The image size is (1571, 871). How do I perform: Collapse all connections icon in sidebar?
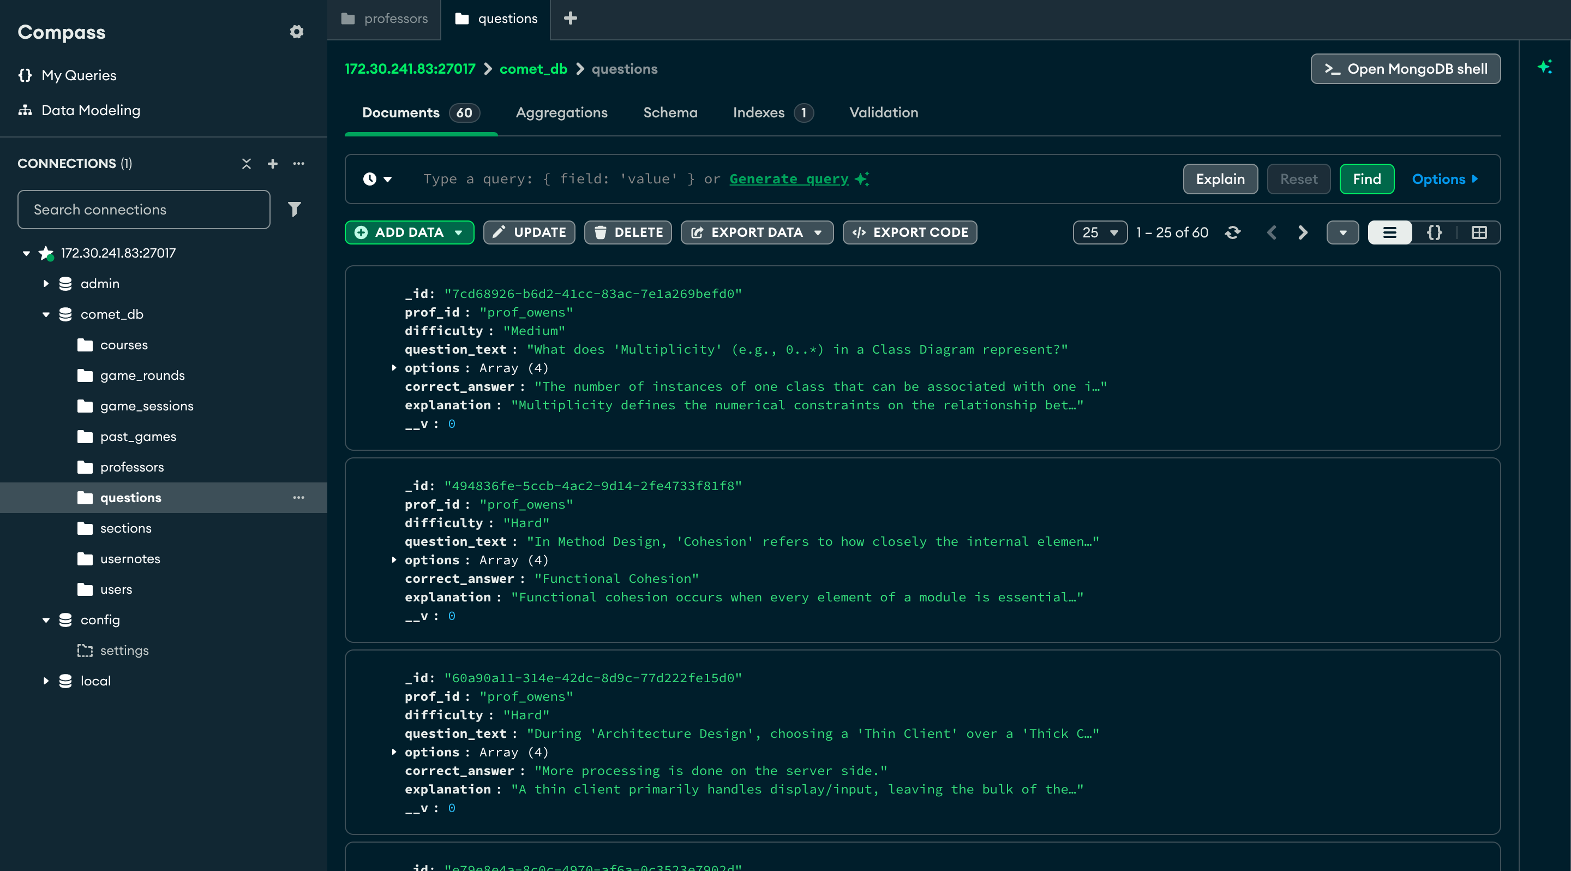click(247, 164)
